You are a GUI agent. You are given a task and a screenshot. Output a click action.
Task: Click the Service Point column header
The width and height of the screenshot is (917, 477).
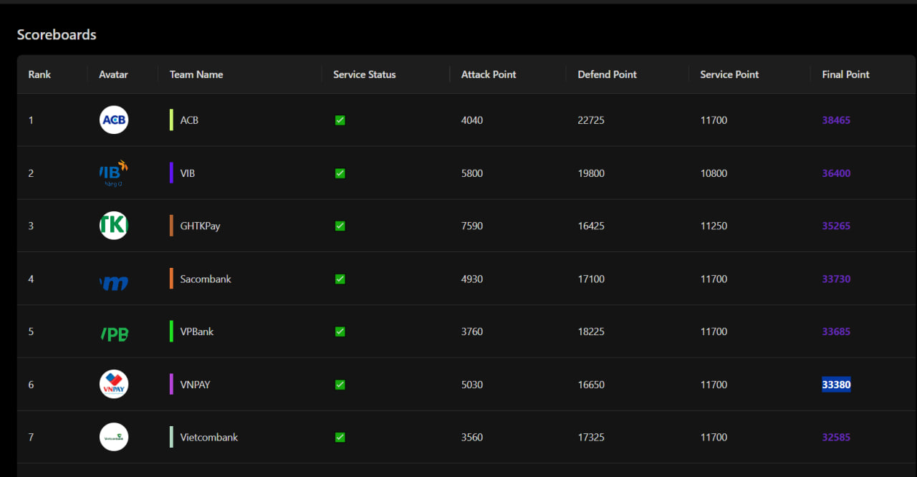pos(729,74)
